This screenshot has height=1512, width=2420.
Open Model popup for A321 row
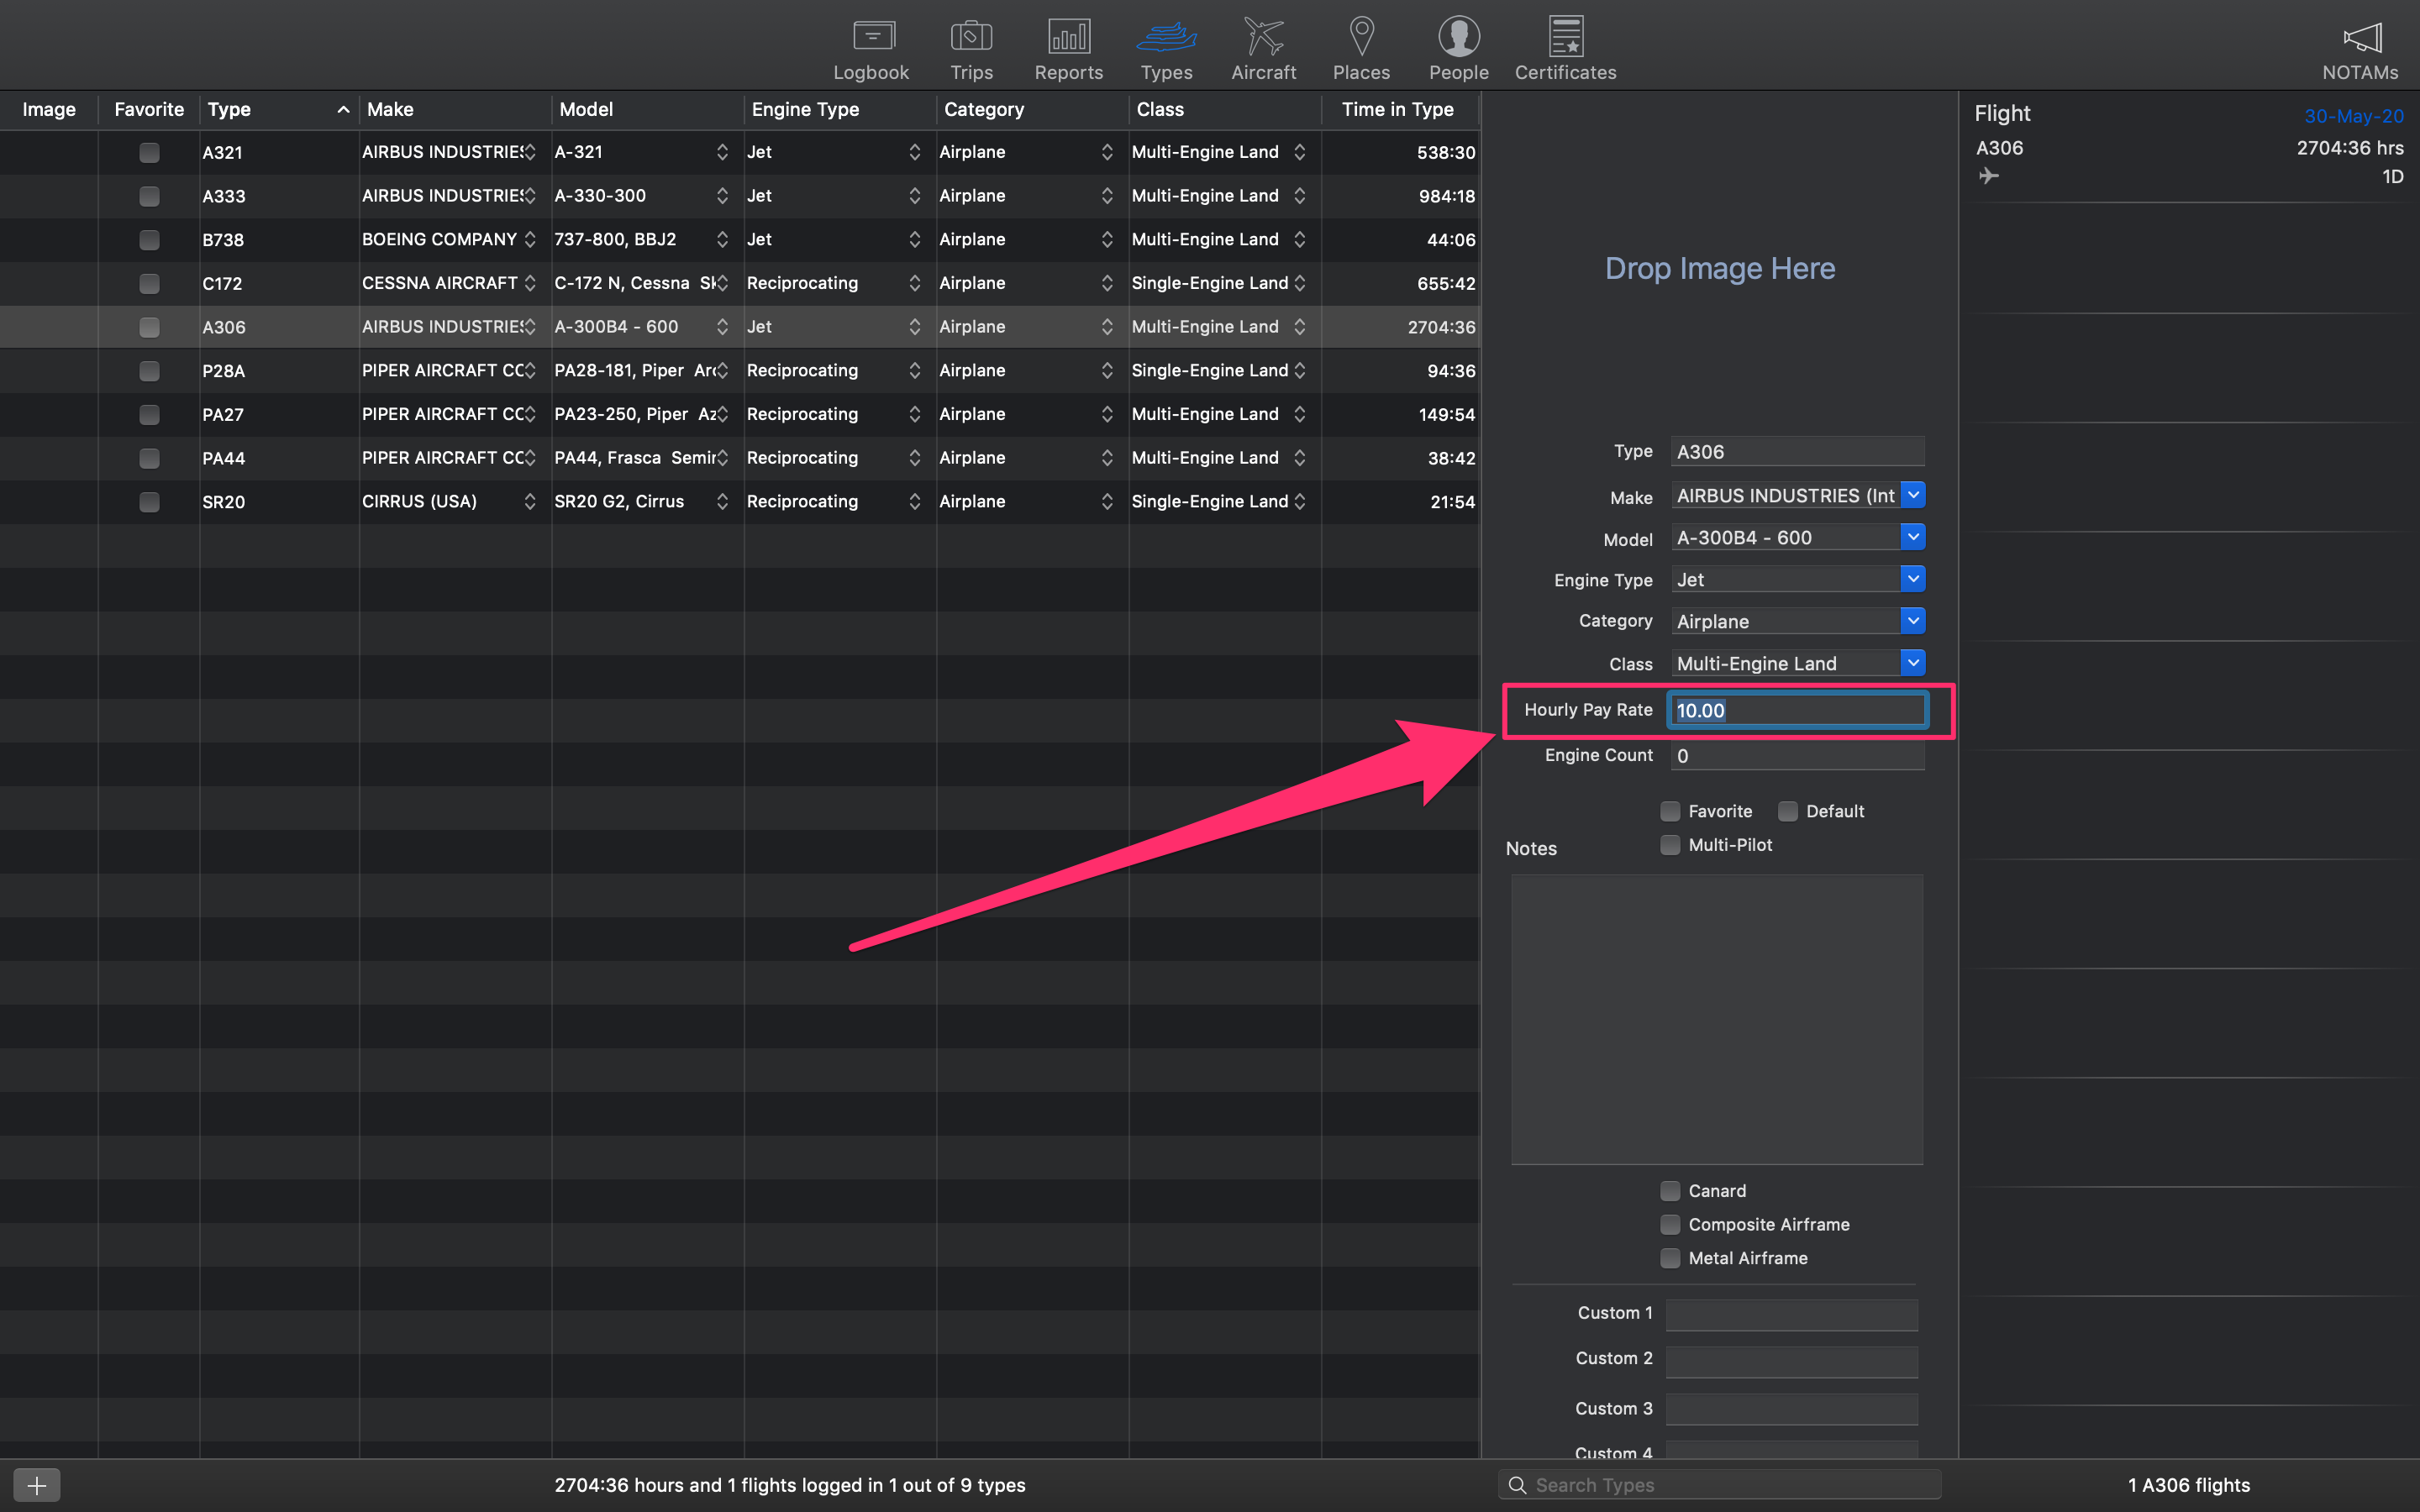tap(722, 152)
